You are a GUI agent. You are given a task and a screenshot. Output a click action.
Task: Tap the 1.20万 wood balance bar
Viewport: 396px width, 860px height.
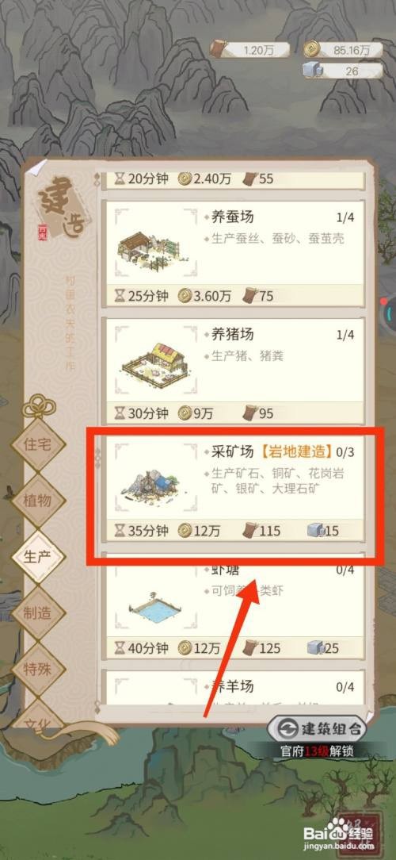pos(251,49)
